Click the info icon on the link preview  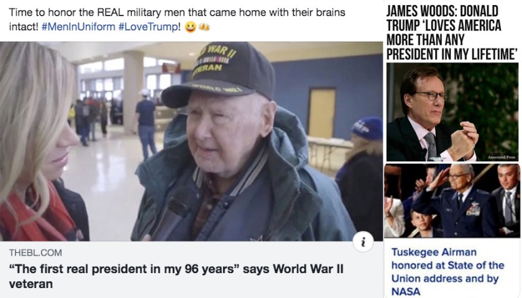click(363, 242)
